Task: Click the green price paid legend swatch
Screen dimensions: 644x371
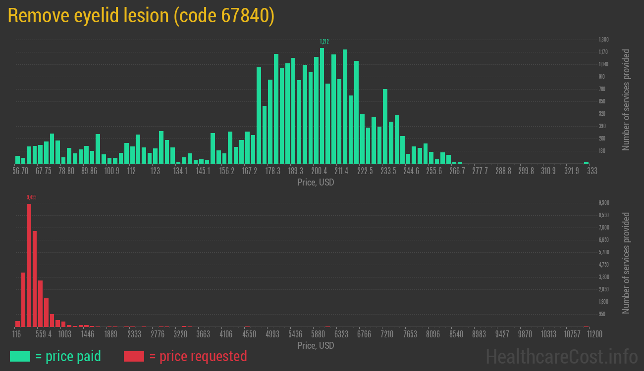Action: 20,356
